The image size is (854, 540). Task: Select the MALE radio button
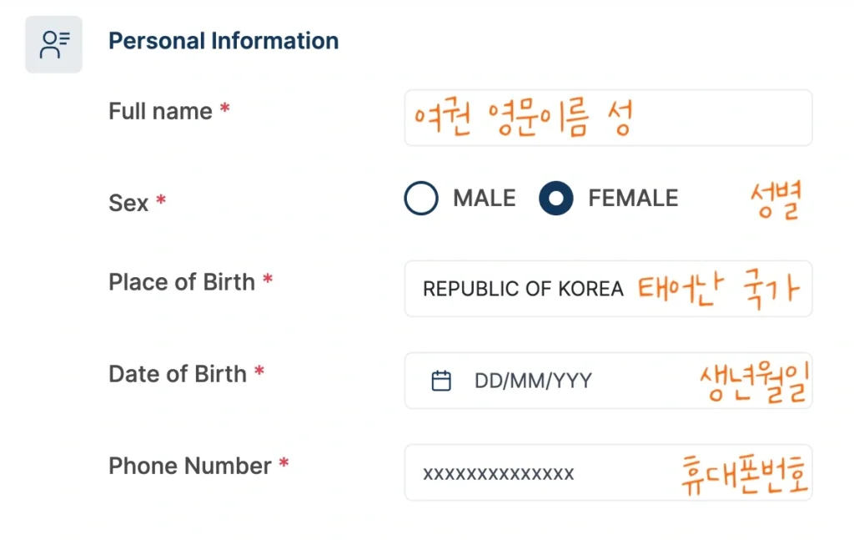(x=421, y=199)
